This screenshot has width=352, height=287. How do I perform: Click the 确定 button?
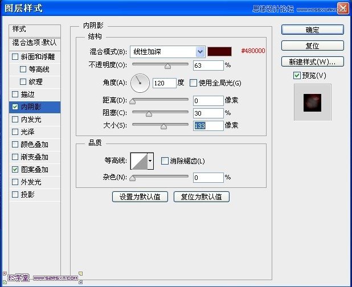313,30
